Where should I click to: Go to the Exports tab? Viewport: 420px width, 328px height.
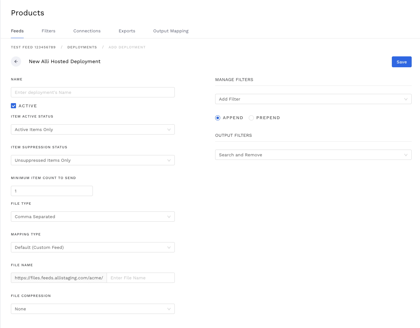(x=127, y=31)
